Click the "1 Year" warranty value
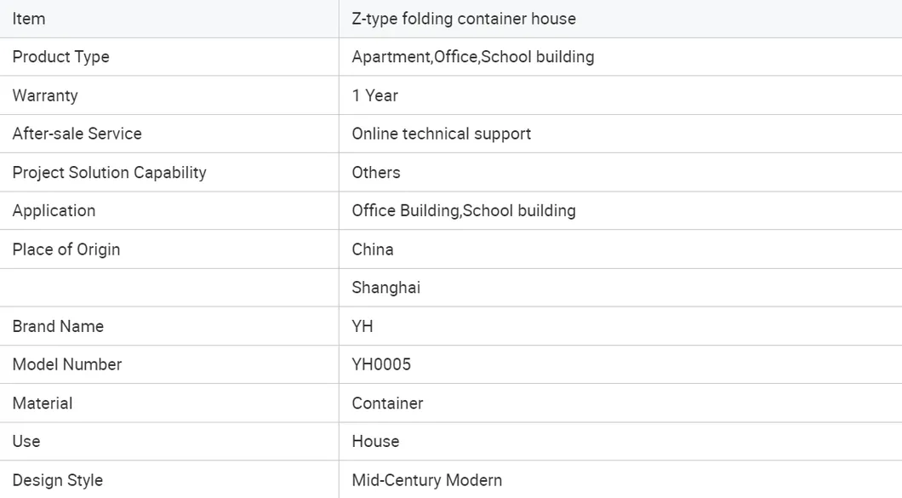Viewport: 902px width, 498px height. [374, 95]
